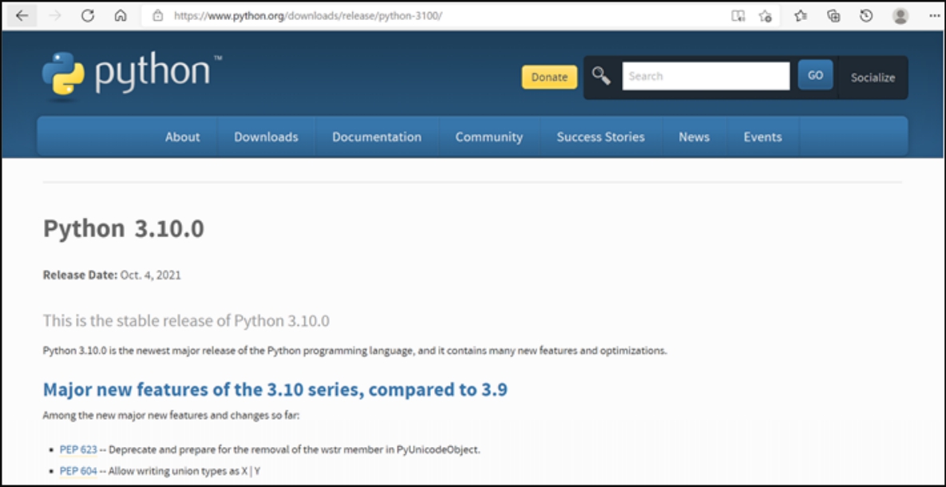Click inside the Search input field
The image size is (946, 487).
(x=706, y=76)
